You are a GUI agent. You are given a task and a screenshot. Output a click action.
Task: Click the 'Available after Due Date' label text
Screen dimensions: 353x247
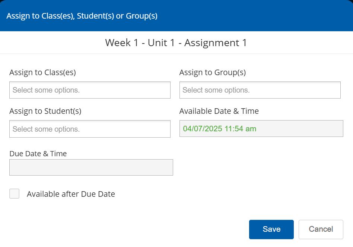(x=71, y=194)
